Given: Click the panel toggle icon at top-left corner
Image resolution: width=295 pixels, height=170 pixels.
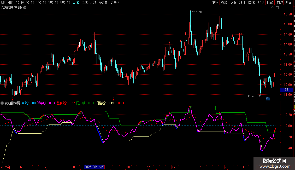Looking at the screenshot, I should (3, 3).
